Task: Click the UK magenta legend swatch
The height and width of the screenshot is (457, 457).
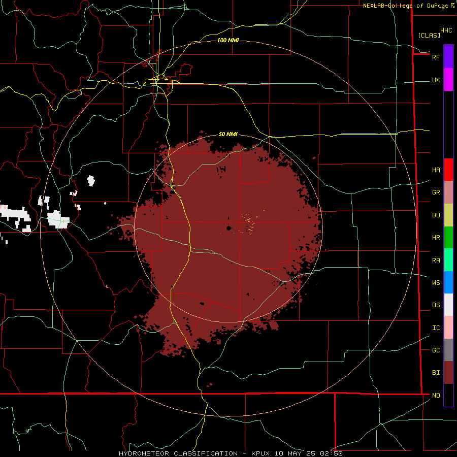Action: [448, 80]
